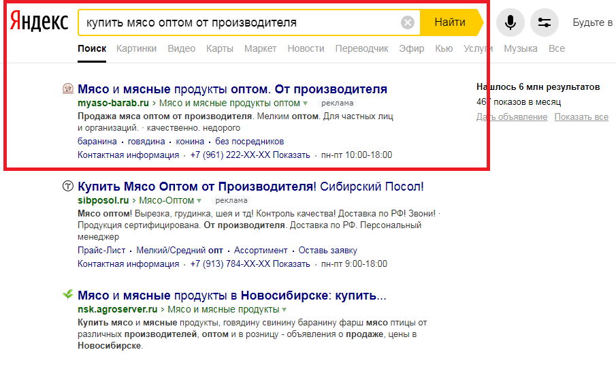
Task: Show phone number +7 (961) 222-XX-XX
Action: point(250,155)
